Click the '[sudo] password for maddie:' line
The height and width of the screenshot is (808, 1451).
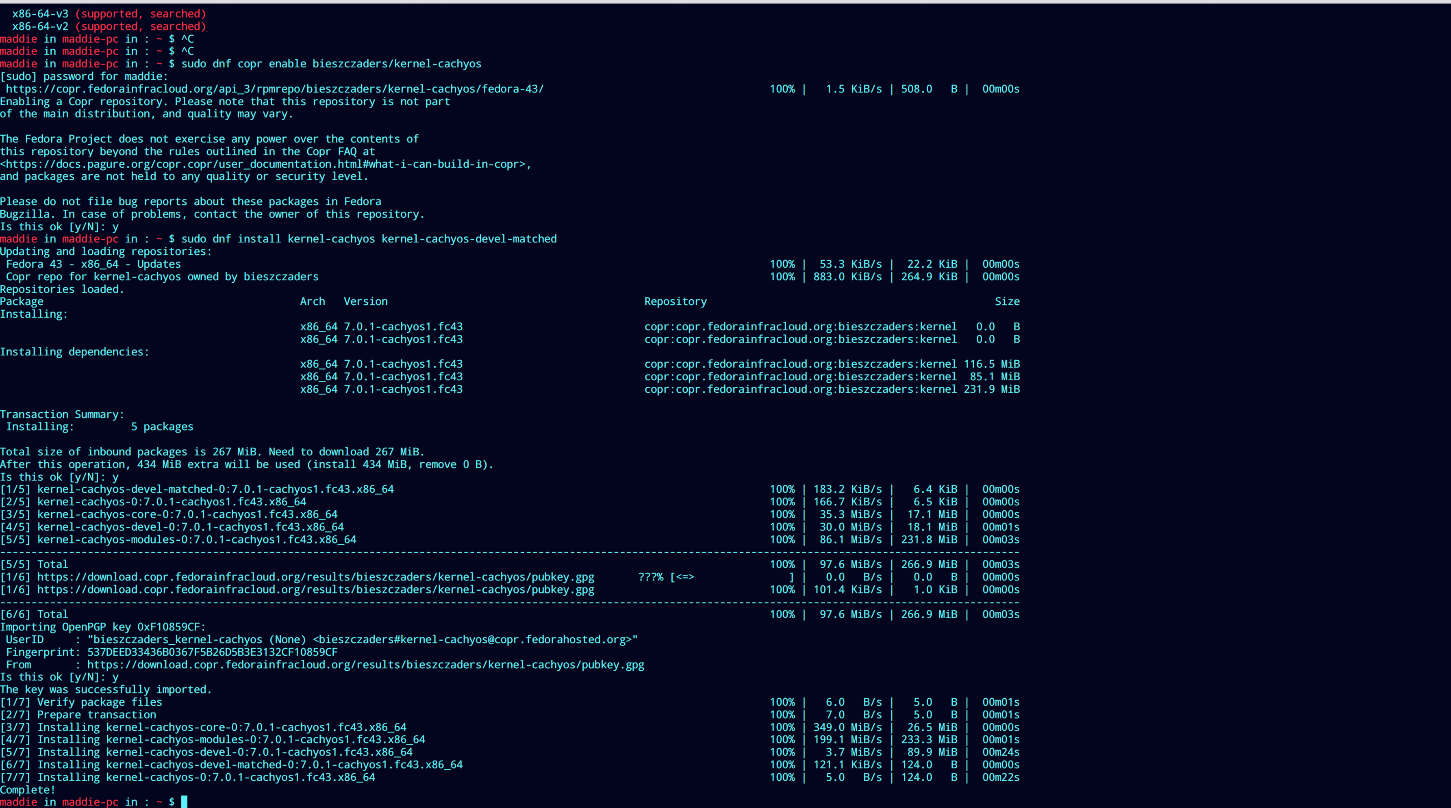(84, 77)
